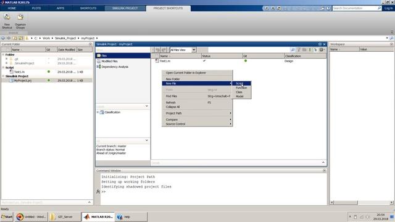
Task: Select the HOME tab
Action: (12, 8)
